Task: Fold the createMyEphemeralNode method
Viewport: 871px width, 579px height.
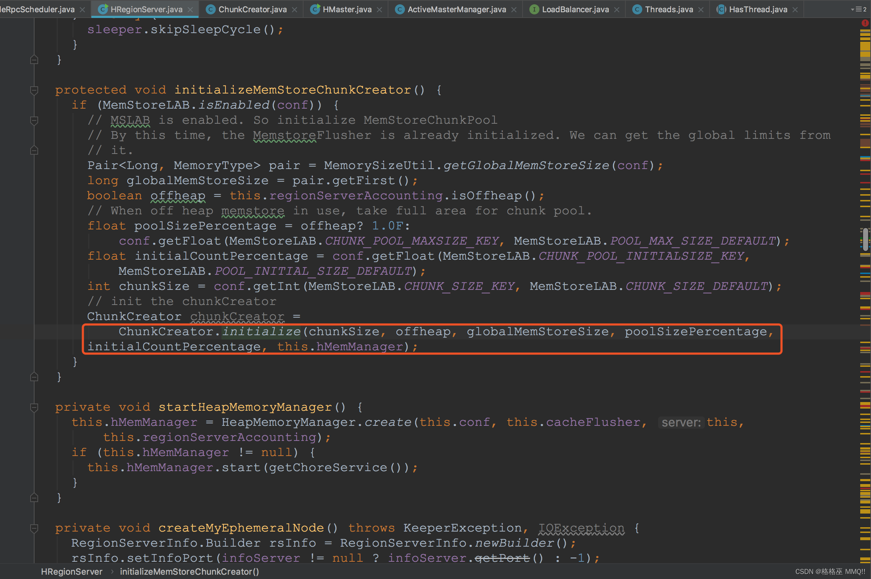Action: [x=34, y=528]
